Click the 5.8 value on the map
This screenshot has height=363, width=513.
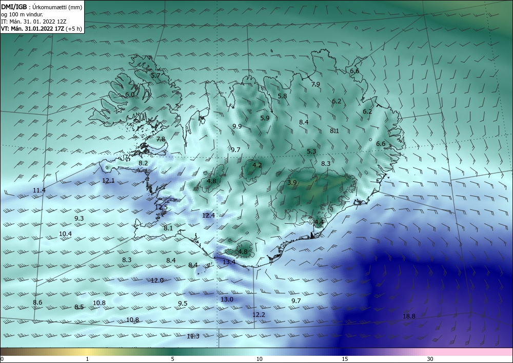[282, 96]
